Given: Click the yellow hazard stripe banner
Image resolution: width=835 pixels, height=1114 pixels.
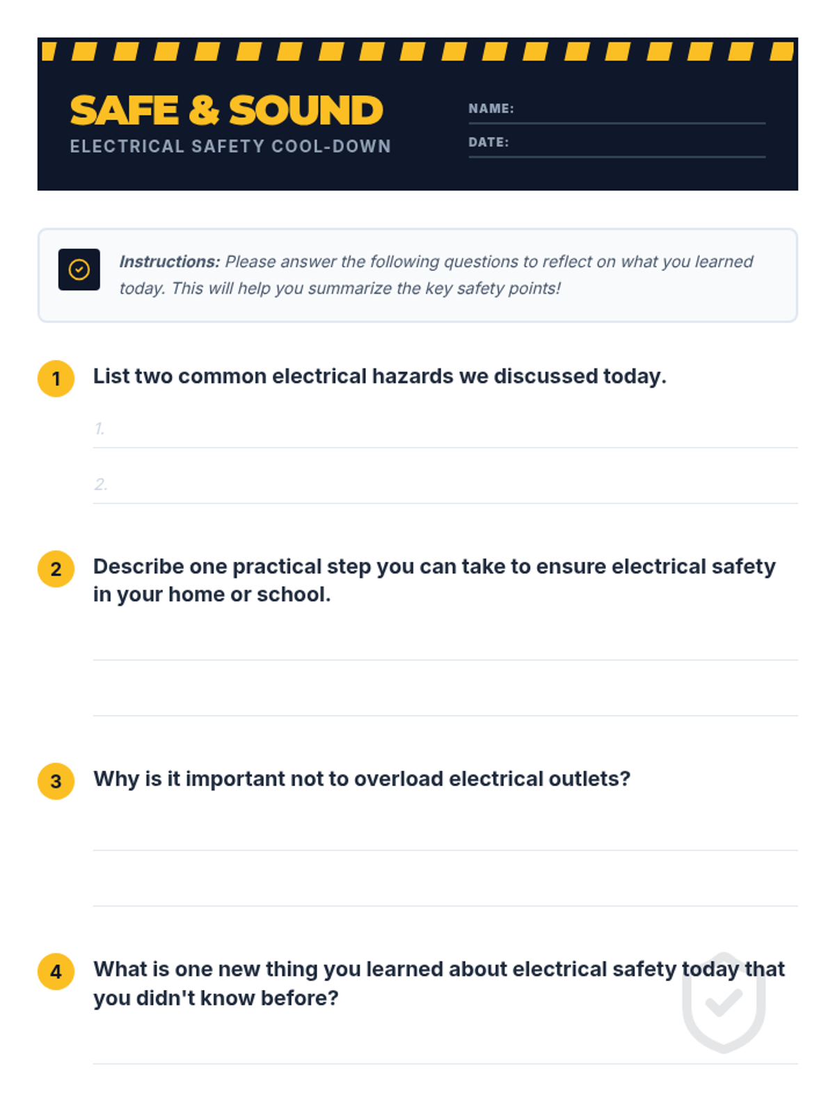Looking at the screenshot, I should (417, 51).
